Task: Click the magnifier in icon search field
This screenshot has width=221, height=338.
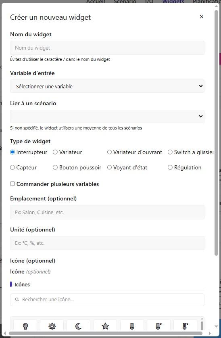Action: pos(17,299)
